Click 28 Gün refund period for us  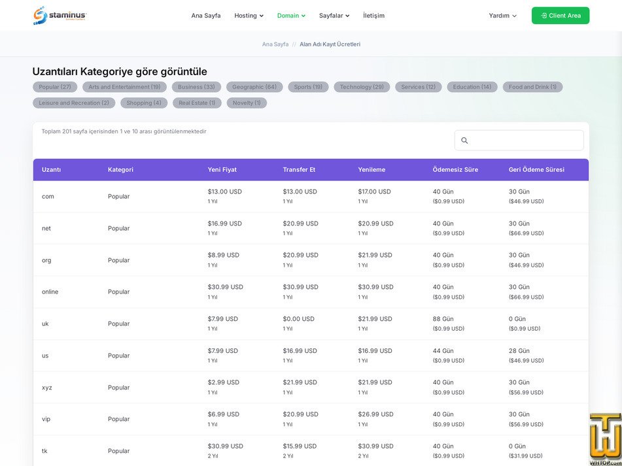click(x=519, y=351)
